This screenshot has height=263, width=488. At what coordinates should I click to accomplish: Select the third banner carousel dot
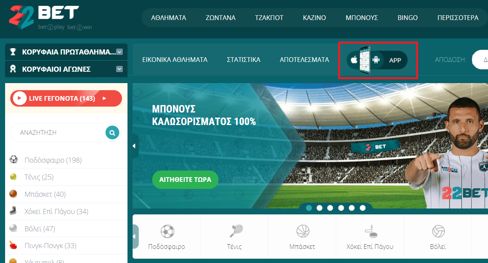tap(330, 208)
